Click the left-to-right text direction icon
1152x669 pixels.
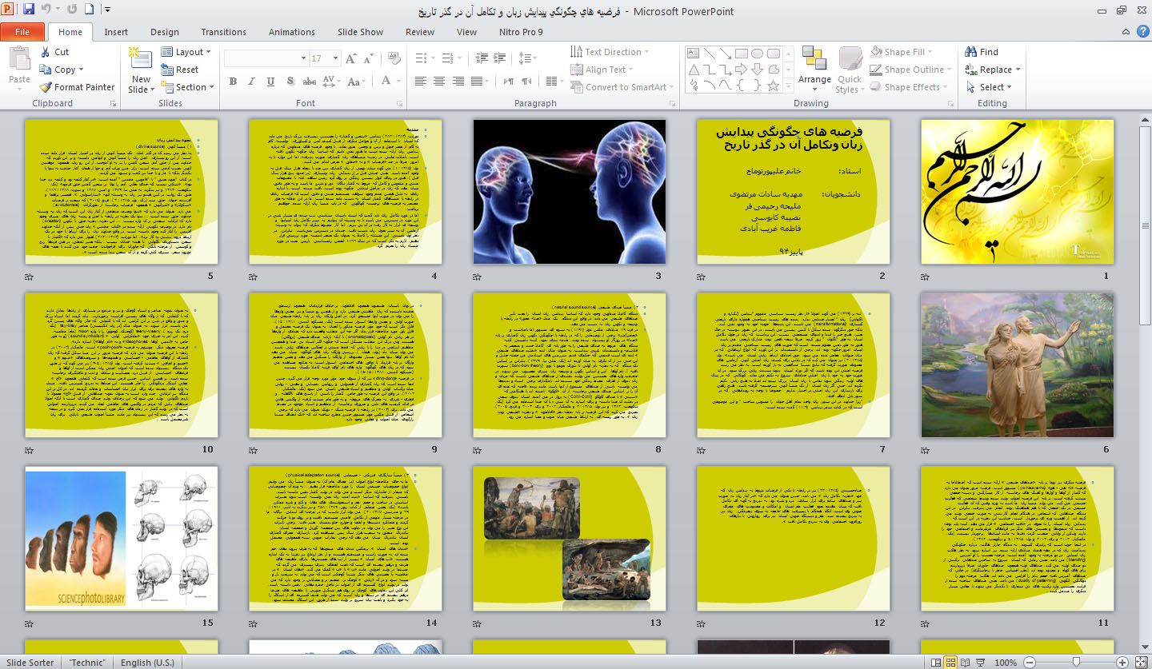(x=508, y=81)
